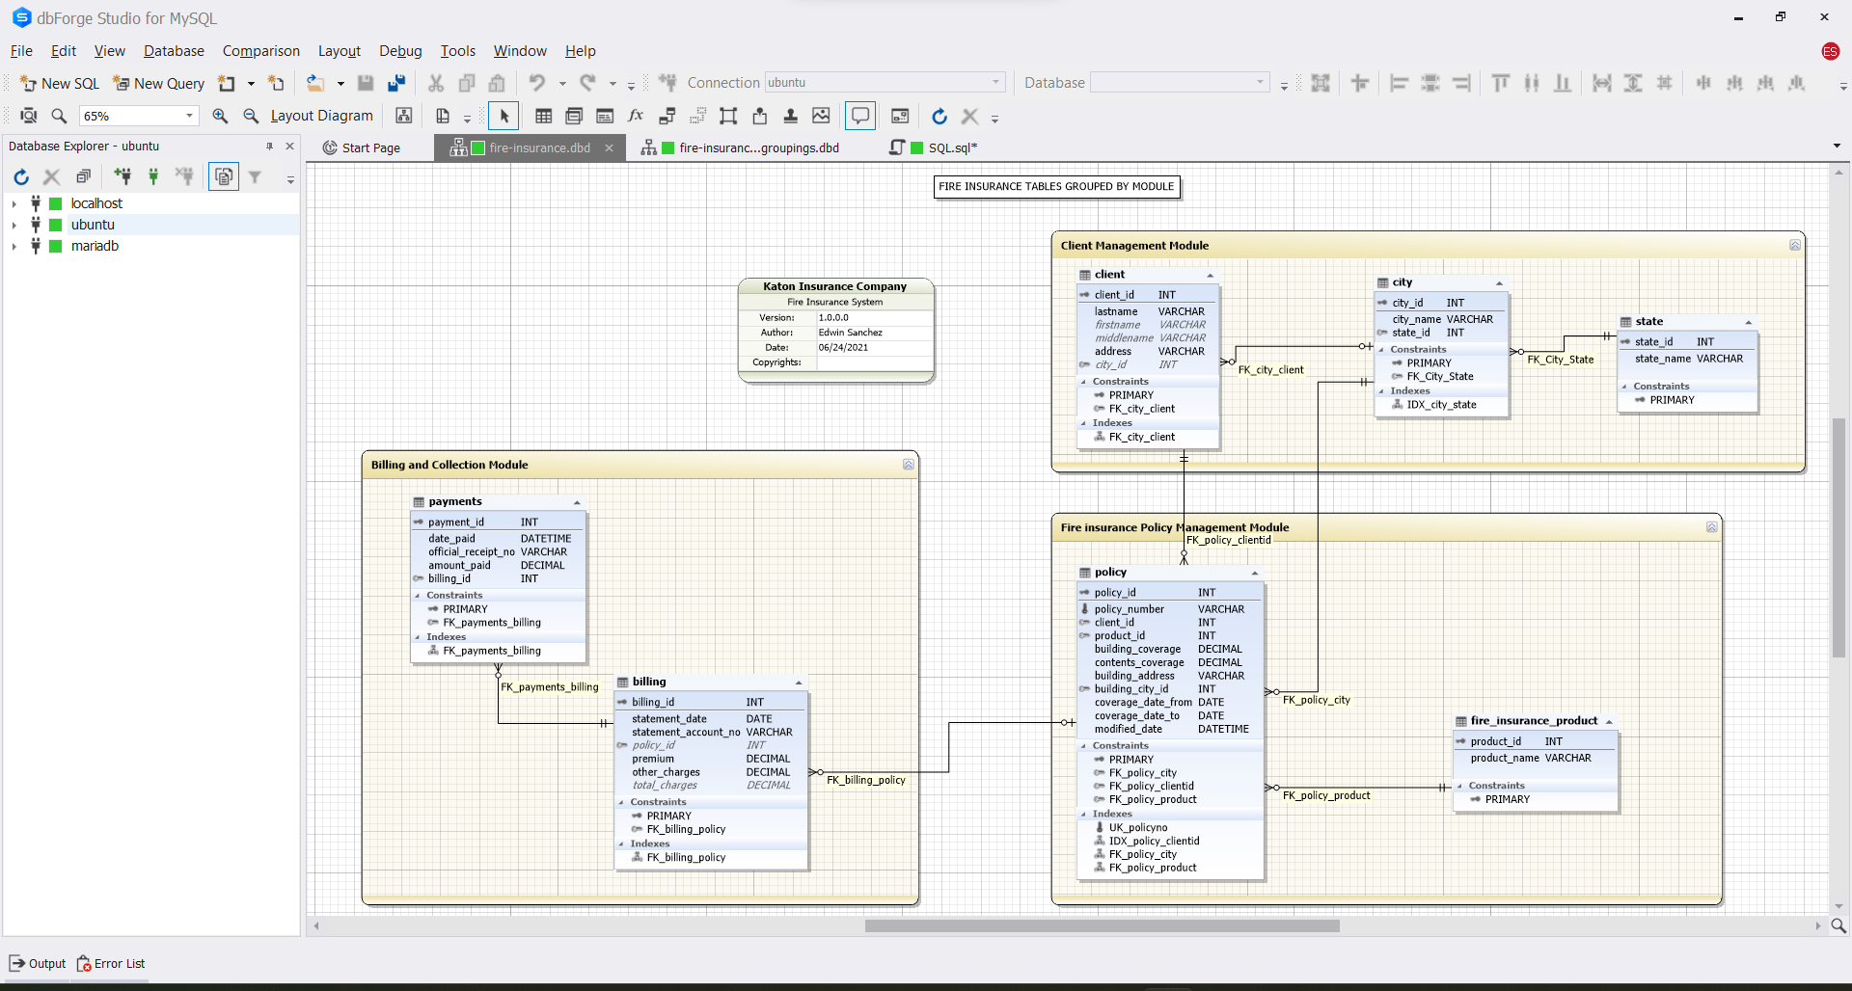
Task: Click the green Connect plug icon in Explorer
Action: [153, 176]
